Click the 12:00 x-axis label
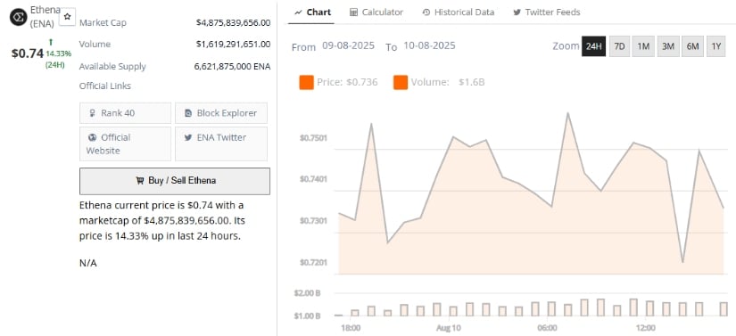This screenshot has height=336, width=736. pyautogui.click(x=646, y=328)
